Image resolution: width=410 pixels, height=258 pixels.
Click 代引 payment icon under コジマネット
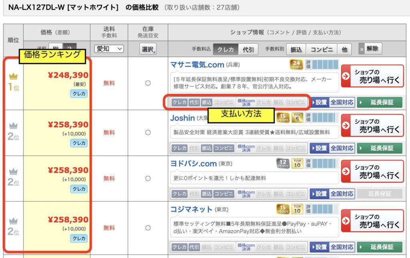[194, 247]
